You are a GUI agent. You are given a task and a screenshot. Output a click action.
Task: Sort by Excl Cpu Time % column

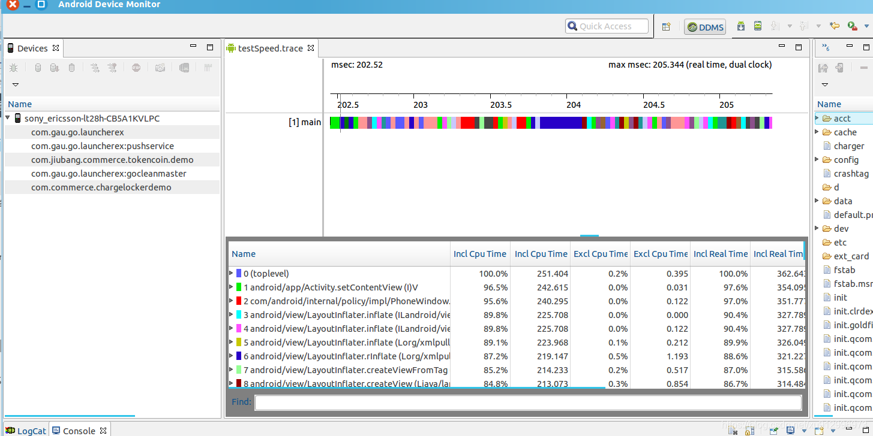pyautogui.click(x=601, y=254)
